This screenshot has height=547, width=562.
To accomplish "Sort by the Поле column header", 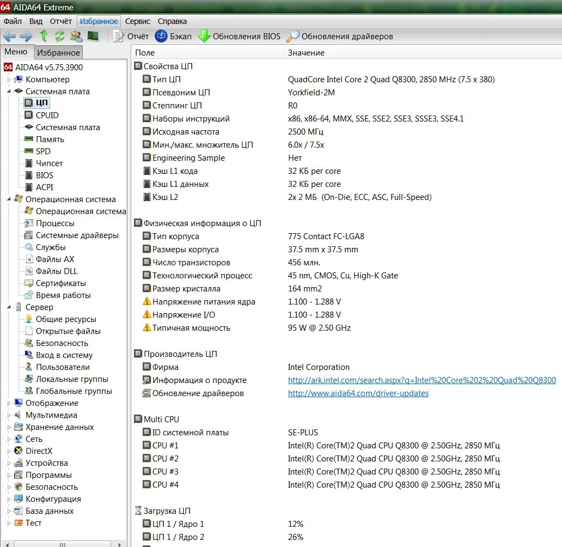I will click(x=208, y=53).
